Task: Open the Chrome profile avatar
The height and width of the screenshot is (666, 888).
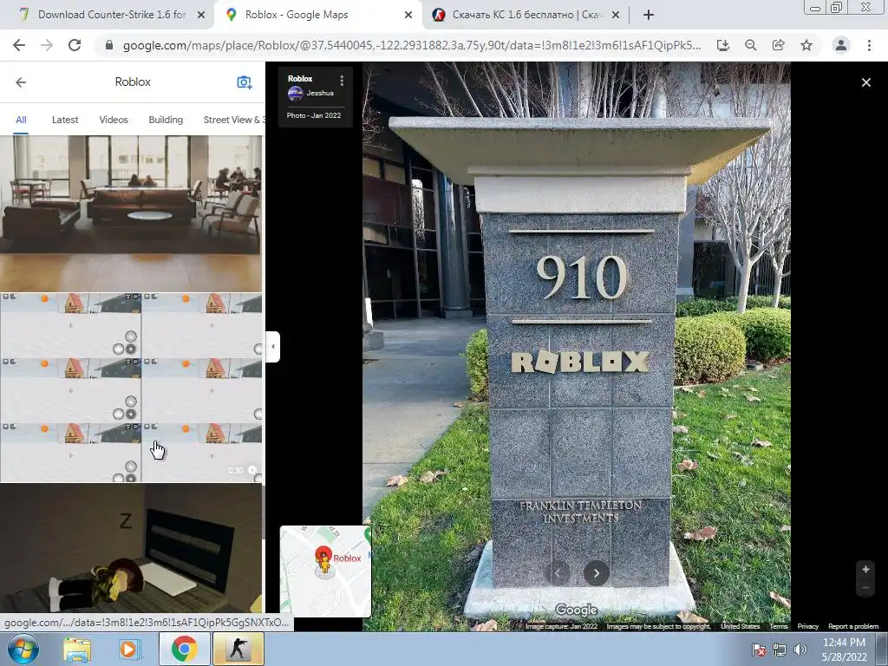Action: click(x=841, y=45)
